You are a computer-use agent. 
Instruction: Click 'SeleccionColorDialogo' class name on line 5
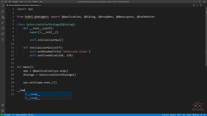(43, 24)
